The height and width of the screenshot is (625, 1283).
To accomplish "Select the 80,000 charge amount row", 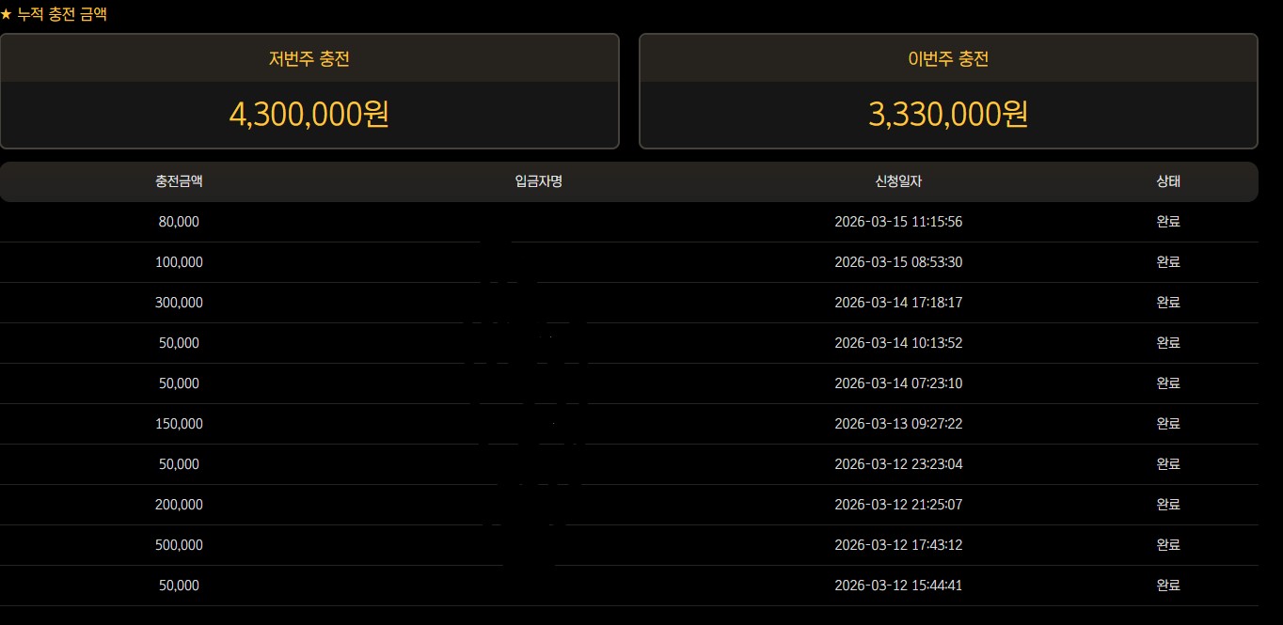I will coord(179,222).
